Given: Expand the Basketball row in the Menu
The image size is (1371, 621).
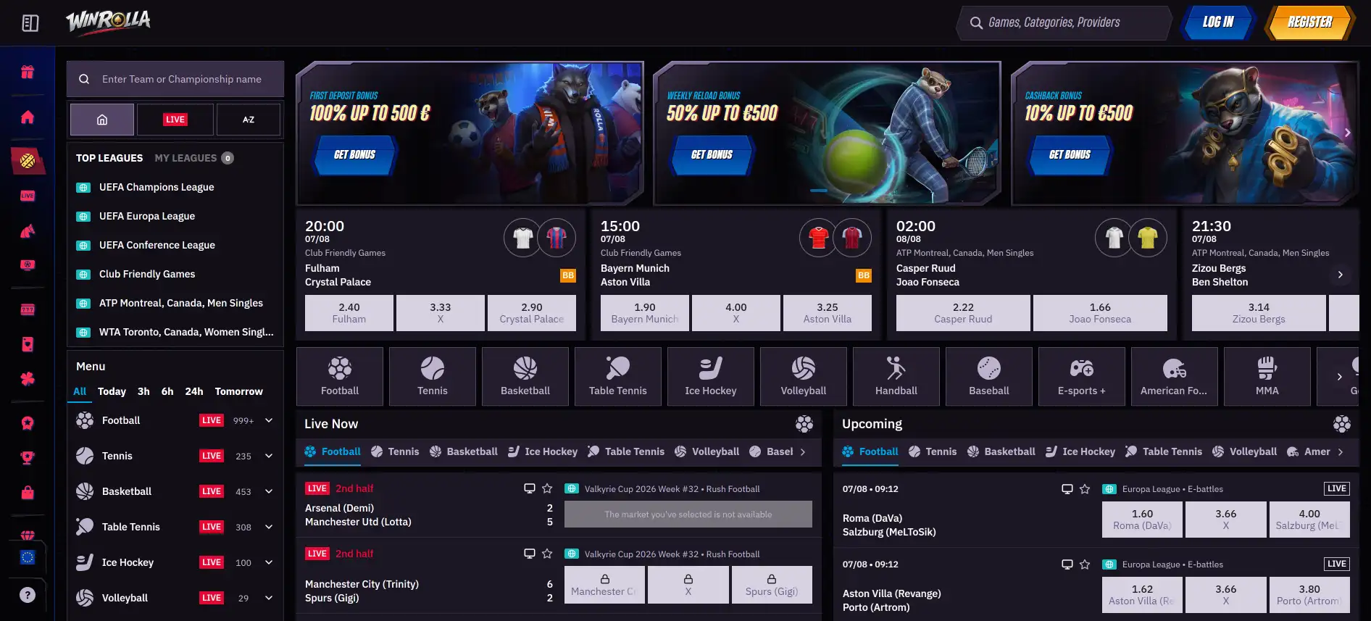Looking at the screenshot, I should [269, 491].
